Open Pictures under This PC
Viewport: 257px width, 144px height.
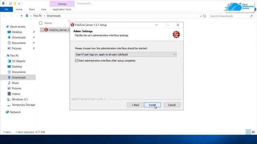(16, 88)
